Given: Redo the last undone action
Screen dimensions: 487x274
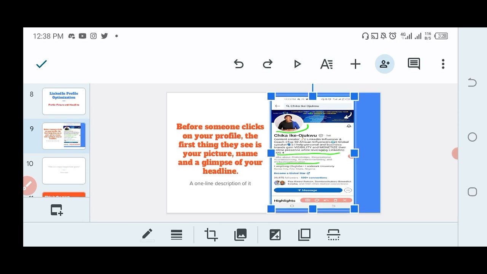Looking at the screenshot, I should (268, 64).
